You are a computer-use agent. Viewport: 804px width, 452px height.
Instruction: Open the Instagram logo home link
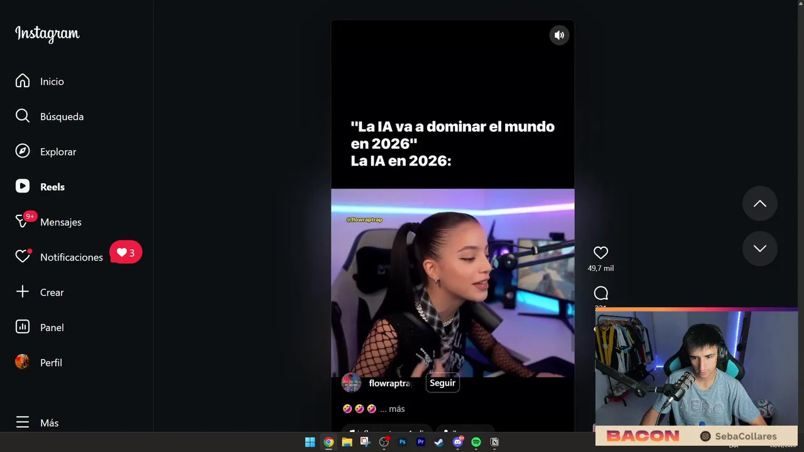pyautogui.click(x=47, y=34)
